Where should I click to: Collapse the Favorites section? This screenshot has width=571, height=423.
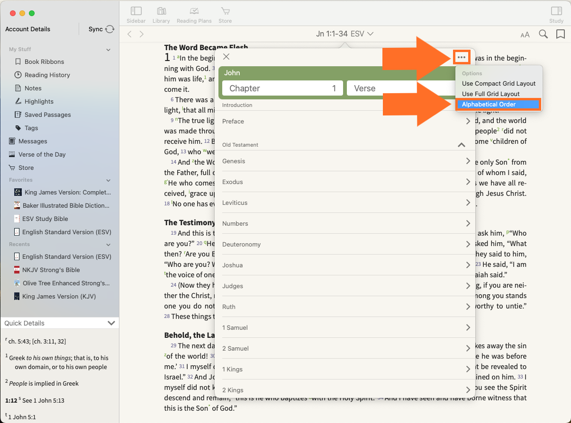[x=108, y=180]
